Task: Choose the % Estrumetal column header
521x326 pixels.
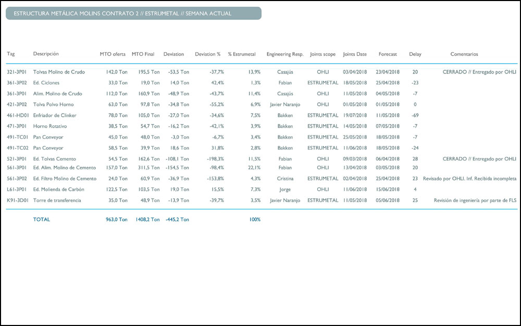Action: (242, 54)
